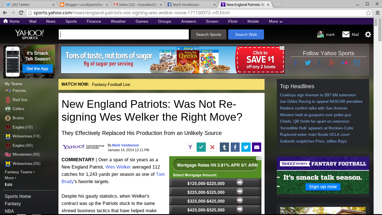This screenshot has width=382, height=215.
Task: Email the article via envelope icon
Action: (256, 147)
